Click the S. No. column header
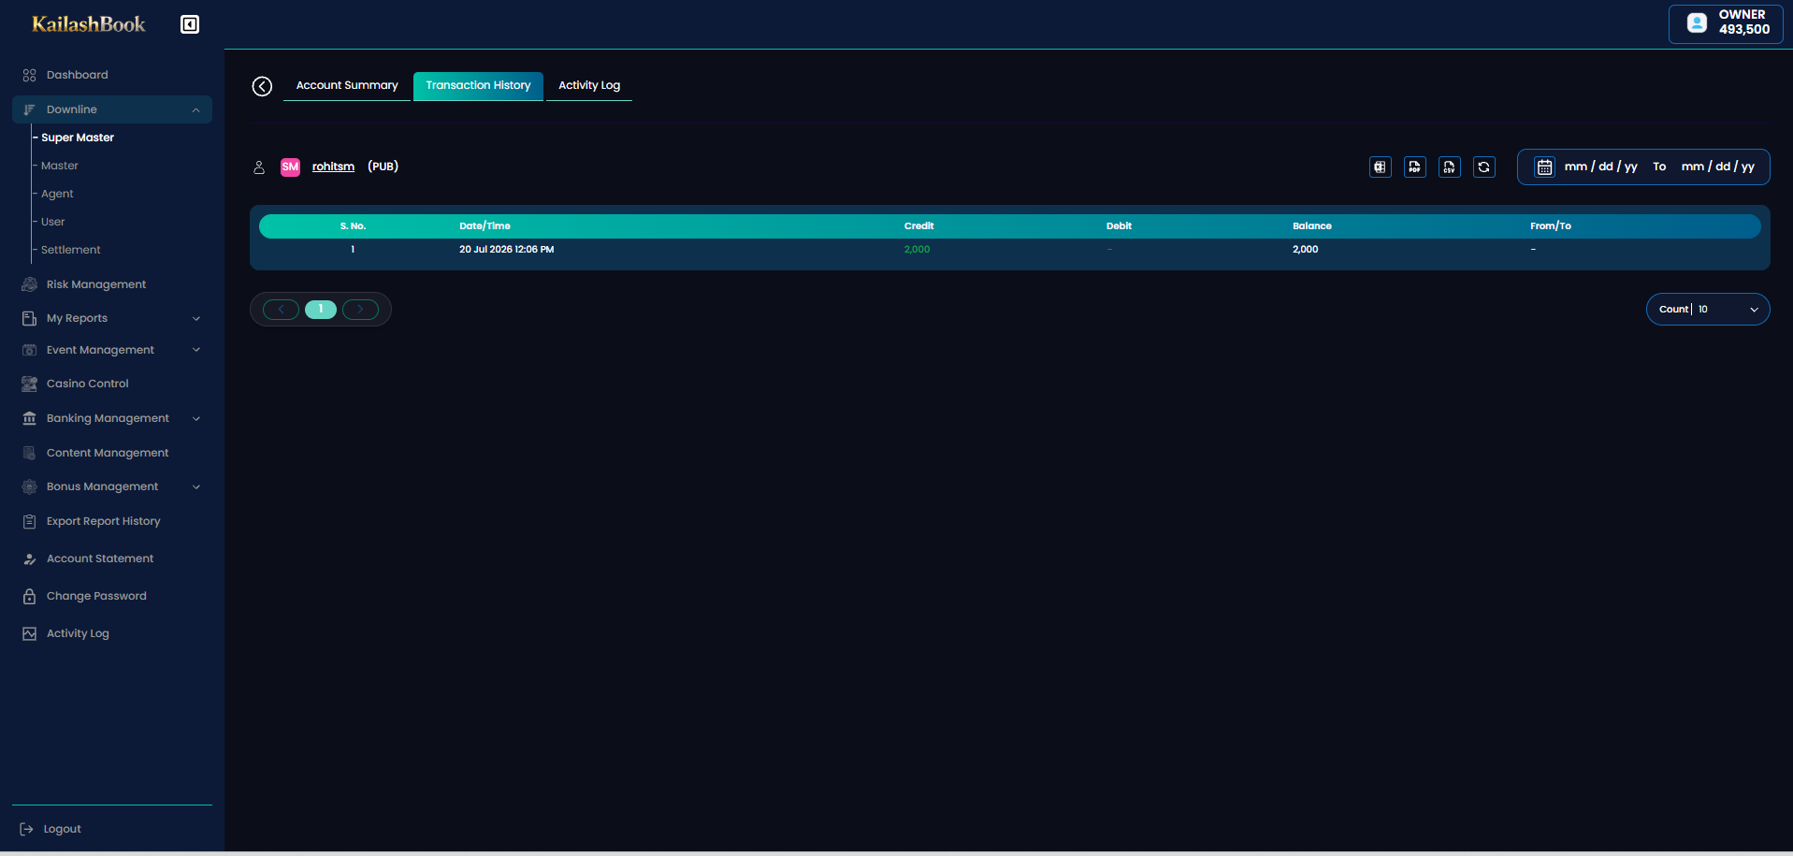 353,226
